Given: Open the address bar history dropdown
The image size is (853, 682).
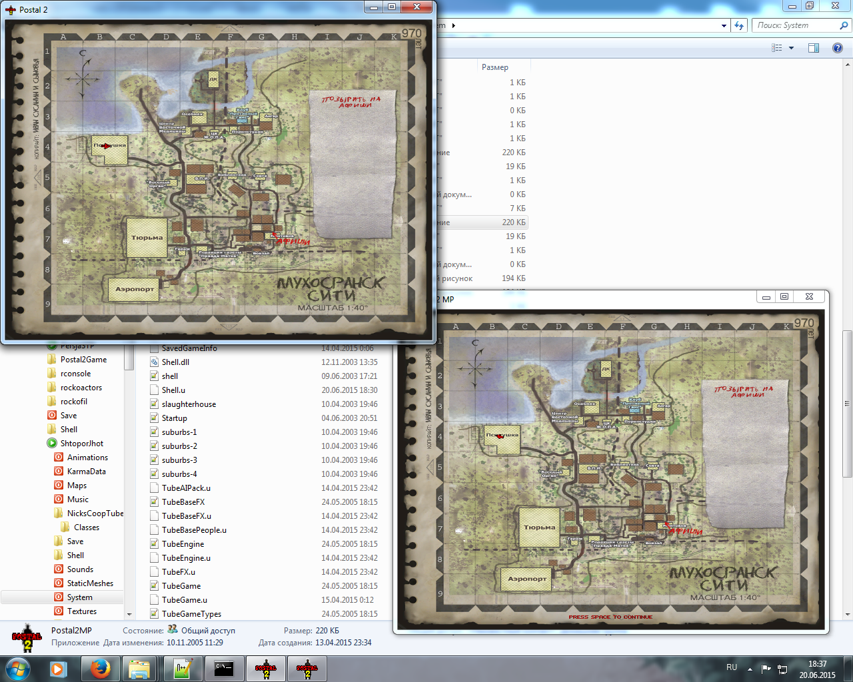Looking at the screenshot, I should pyautogui.click(x=724, y=25).
